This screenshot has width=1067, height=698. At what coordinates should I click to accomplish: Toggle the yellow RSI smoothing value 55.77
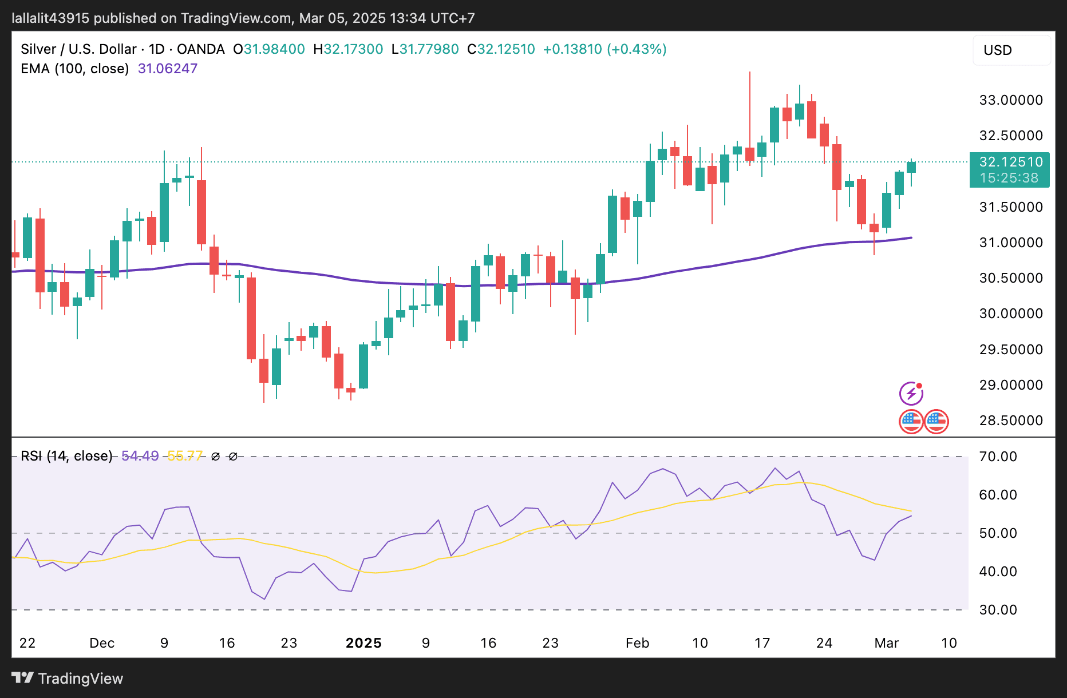coord(184,456)
